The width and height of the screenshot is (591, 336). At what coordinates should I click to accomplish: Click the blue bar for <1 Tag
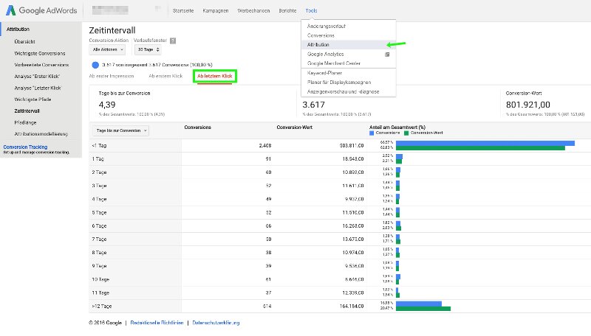[485, 143]
